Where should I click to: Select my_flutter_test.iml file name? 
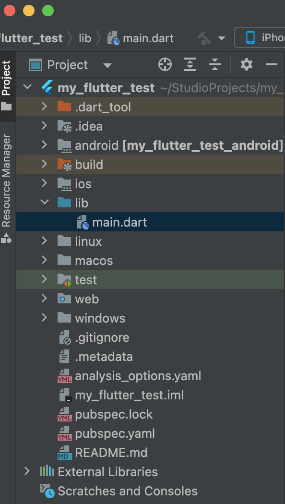[130, 396]
